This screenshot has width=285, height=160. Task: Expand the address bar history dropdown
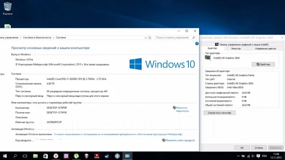point(146,37)
